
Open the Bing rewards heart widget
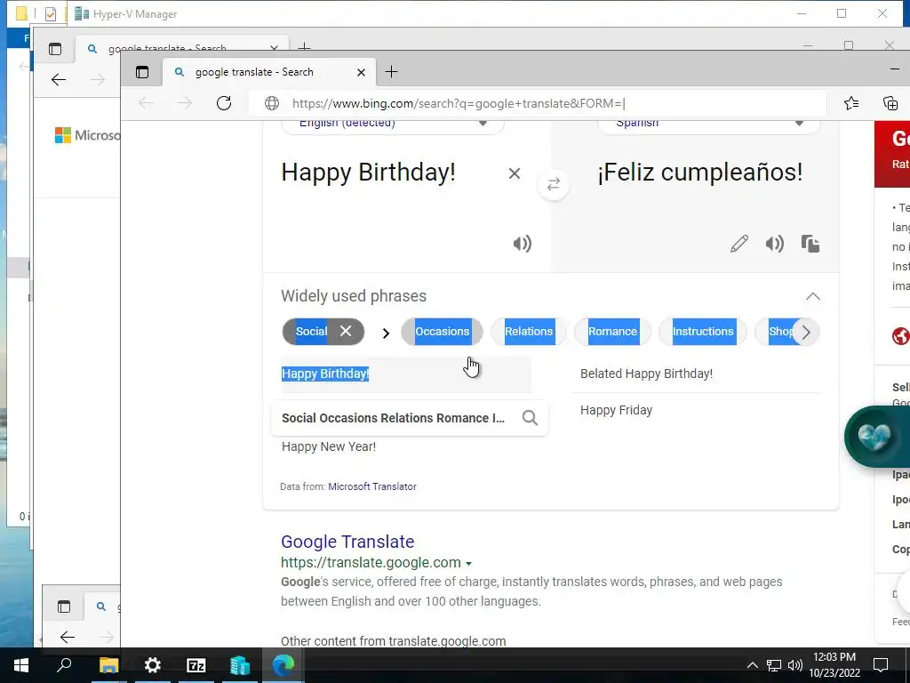coord(874,436)
